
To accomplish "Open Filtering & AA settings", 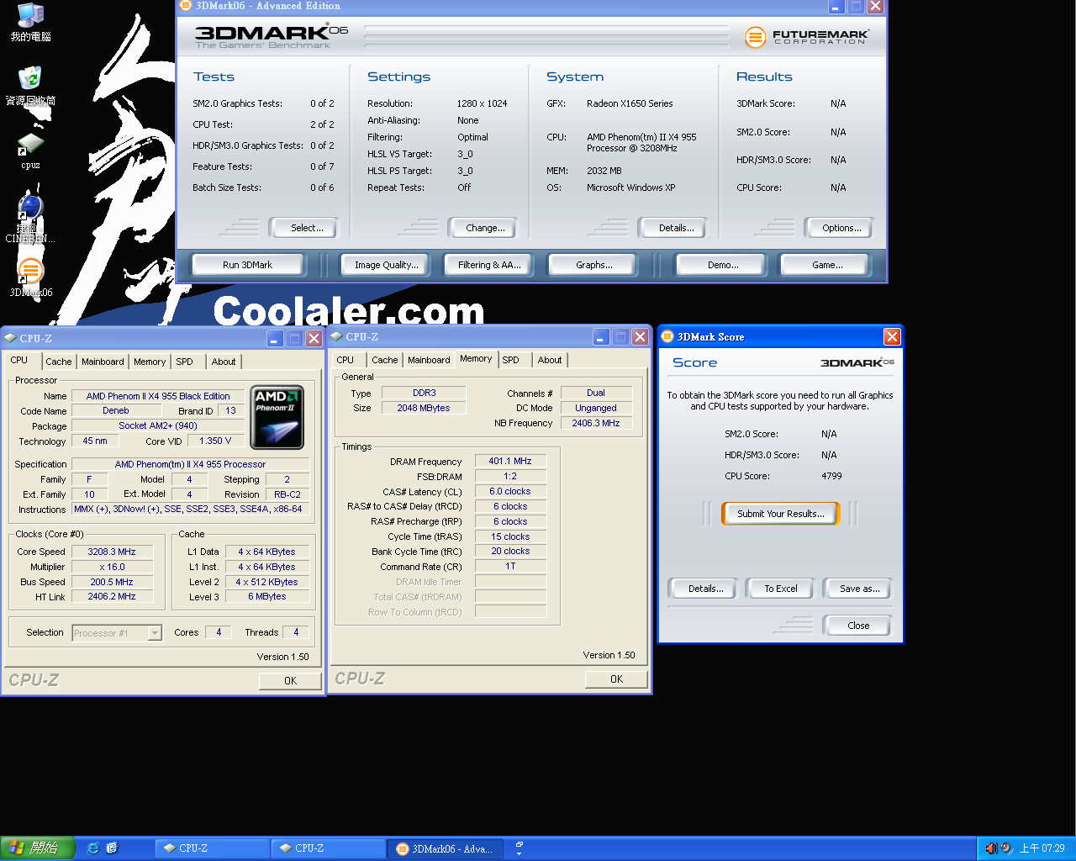I will pos(489,265).
